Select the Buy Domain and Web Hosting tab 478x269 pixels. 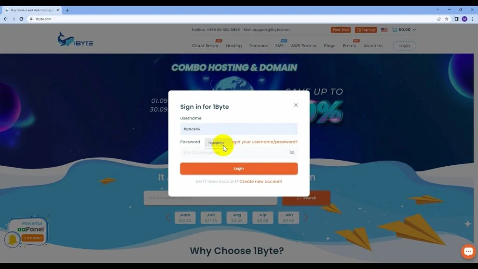(31, 10)
